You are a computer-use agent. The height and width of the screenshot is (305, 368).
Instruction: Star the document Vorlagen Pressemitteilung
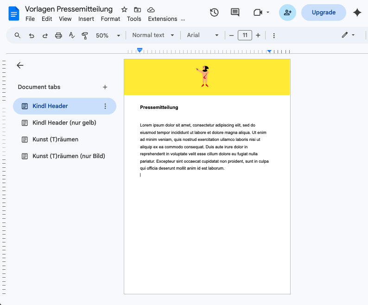(124, 10)
